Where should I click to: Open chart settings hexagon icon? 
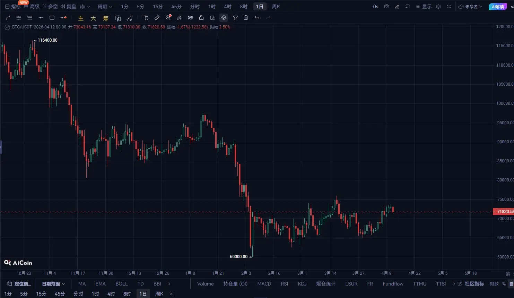(x=438, y=7)
